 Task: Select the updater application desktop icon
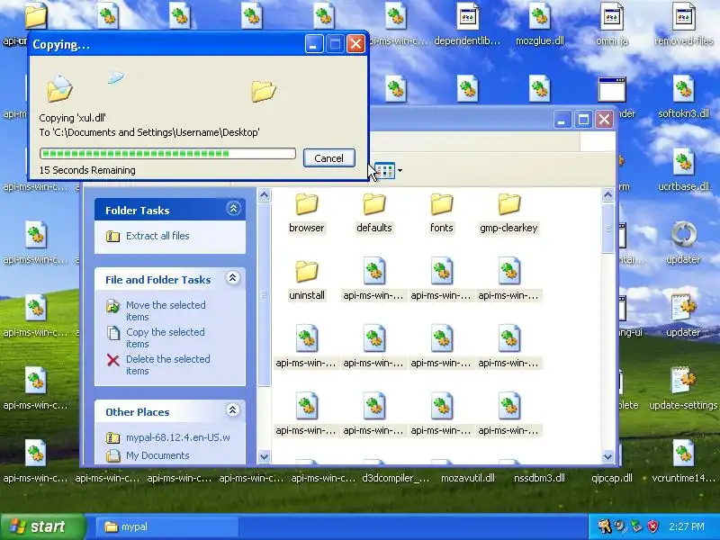(x=684, y=243)
